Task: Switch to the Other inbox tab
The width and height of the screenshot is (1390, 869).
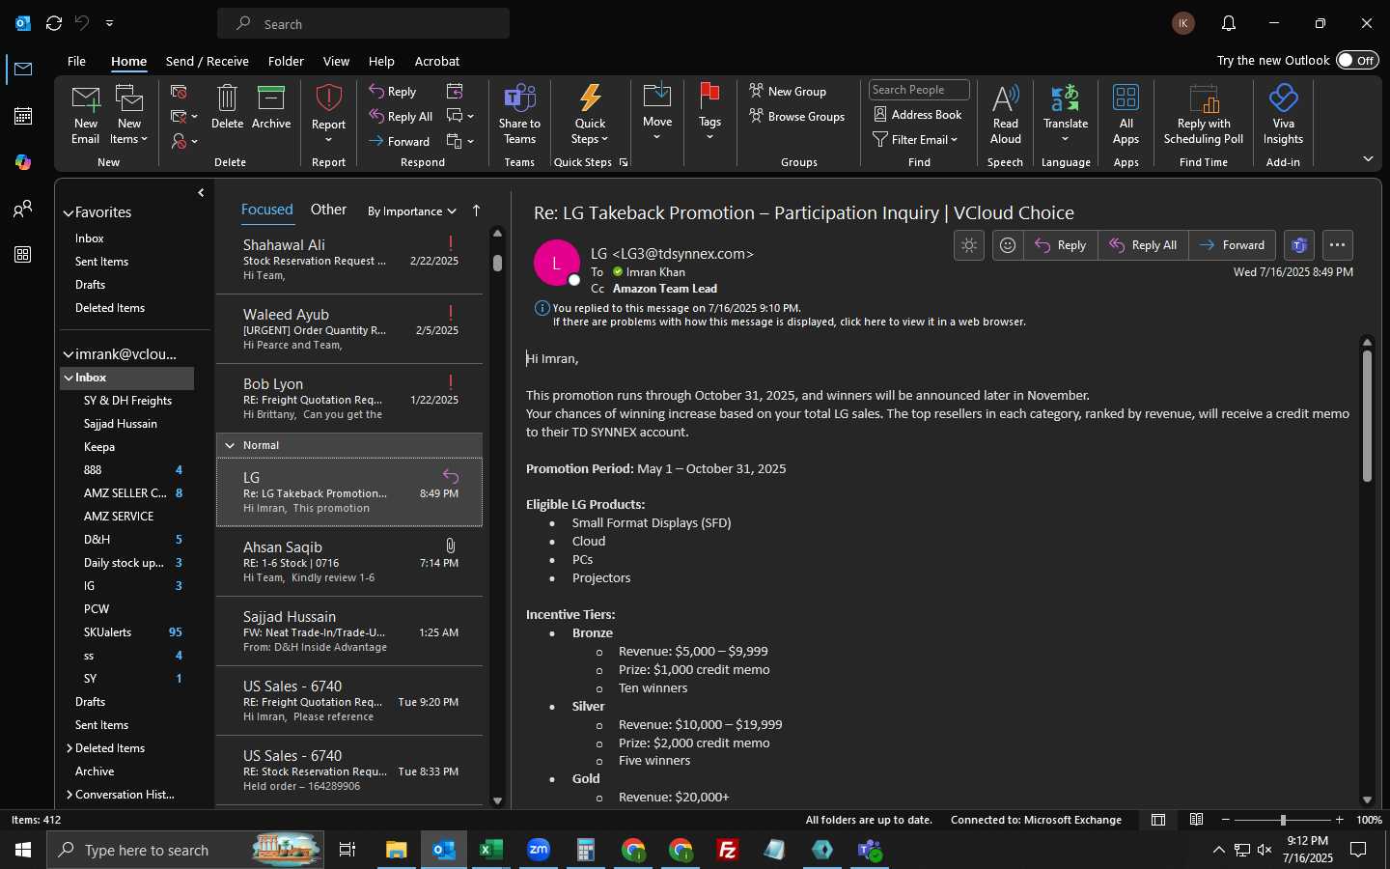Action: [328, 210]
